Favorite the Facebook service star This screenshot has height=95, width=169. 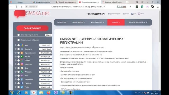[16, 83]
